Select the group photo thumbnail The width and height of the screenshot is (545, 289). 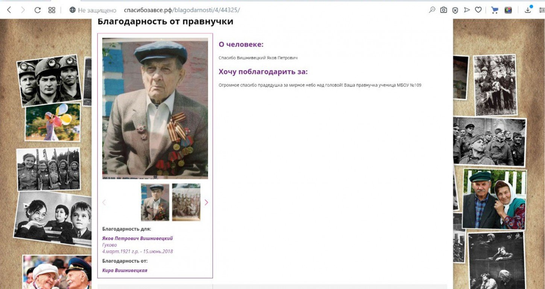[x=186, y=202]
